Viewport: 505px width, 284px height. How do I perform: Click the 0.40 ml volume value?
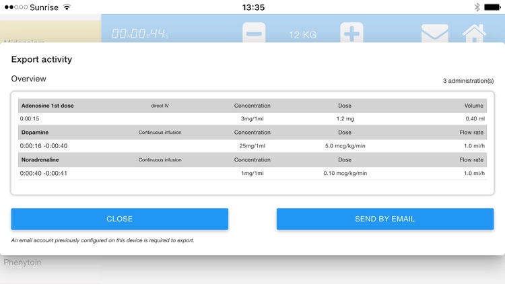pos(475,119)
